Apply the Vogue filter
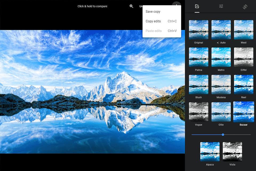This screenshot has width=256, height=171. tap(198, 112)
